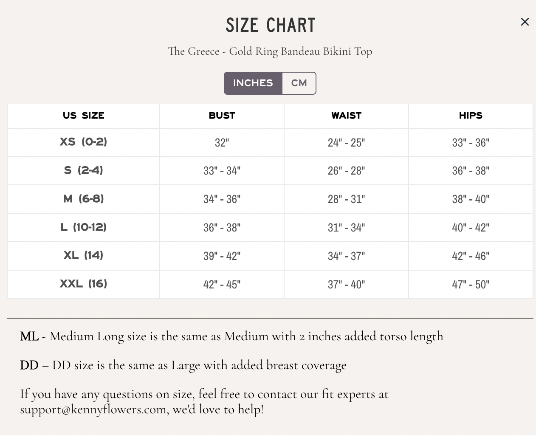Click the US SIZE column header
This screenshot has width=536, height=435.
[84, 116]
